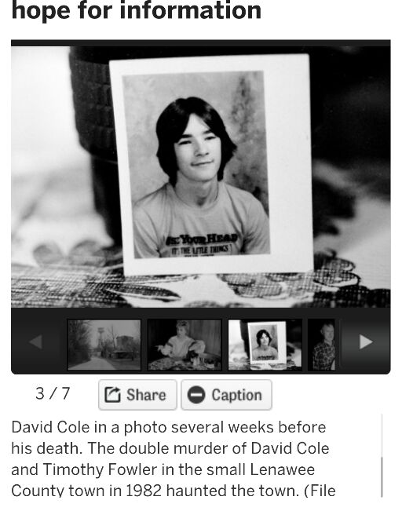Click the T-shirt lettering in the portrait
402x511 pixels.
pyautogui.click(x=202, y=244)
